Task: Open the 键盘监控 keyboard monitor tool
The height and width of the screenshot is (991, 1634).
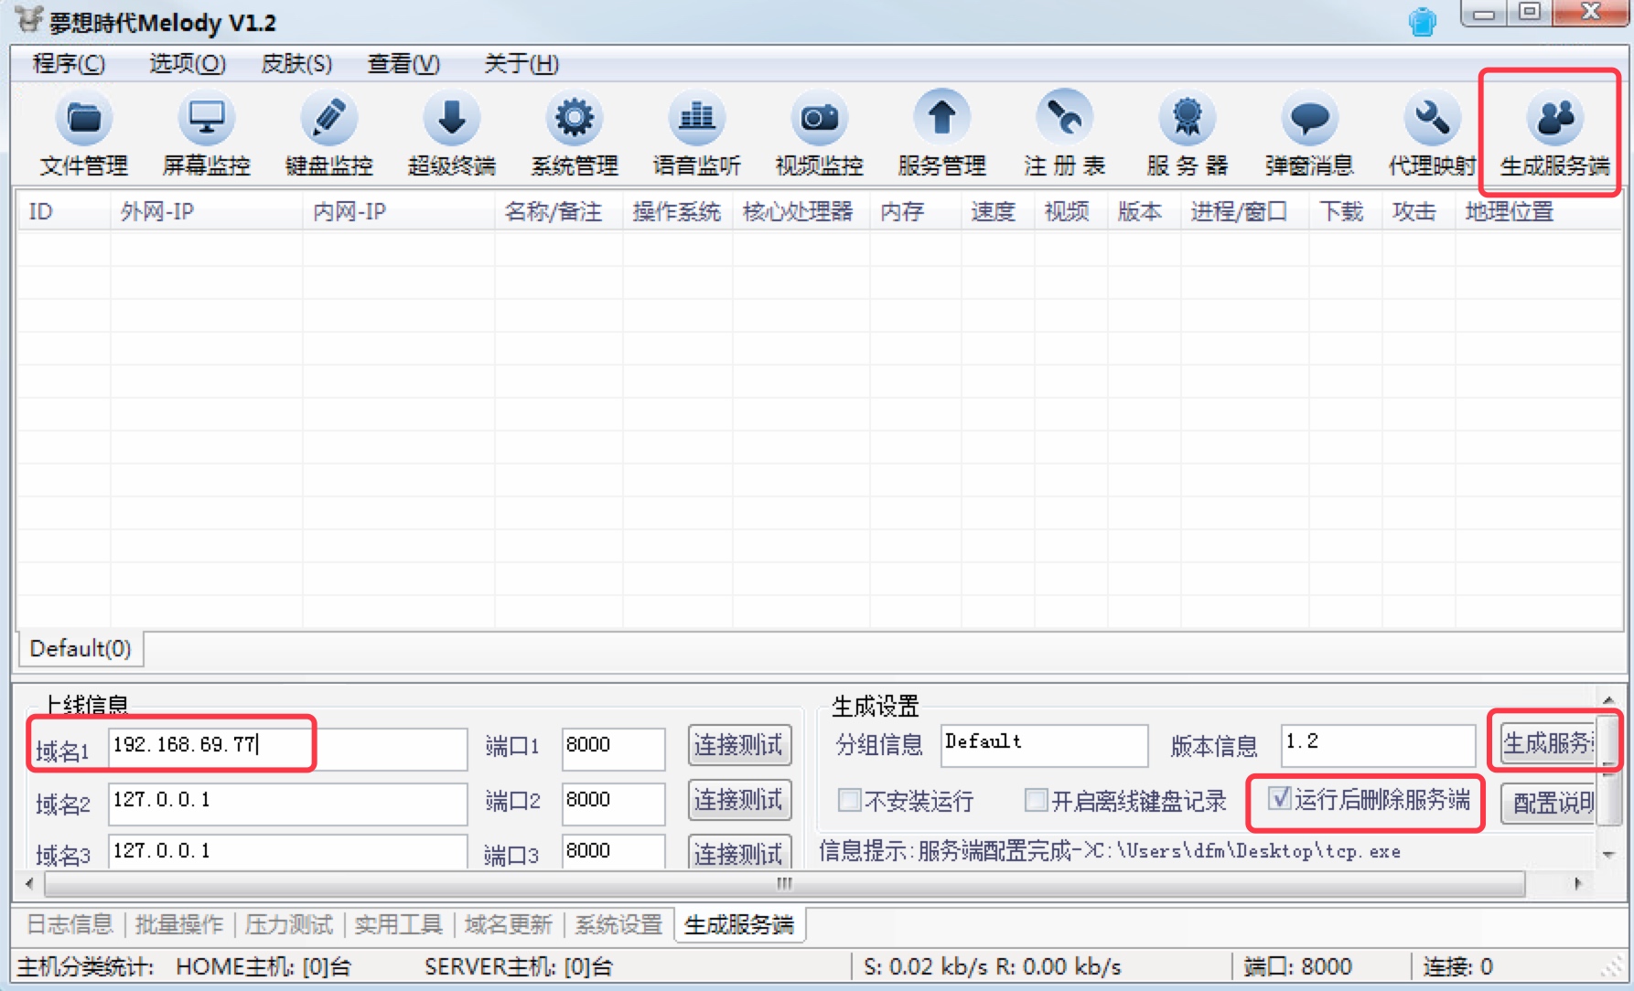Action: coord(329,135)
